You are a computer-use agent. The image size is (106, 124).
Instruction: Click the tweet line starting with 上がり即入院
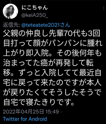[52, 53]
